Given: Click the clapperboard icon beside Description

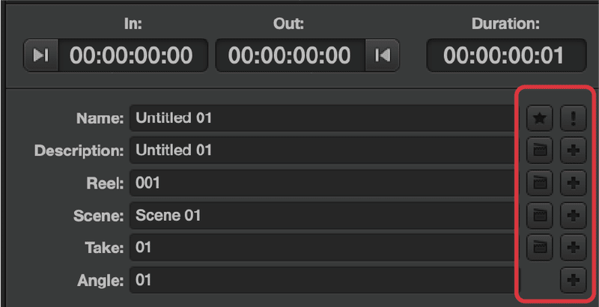Looking at the screenshot, I should (x=539, y=151).
